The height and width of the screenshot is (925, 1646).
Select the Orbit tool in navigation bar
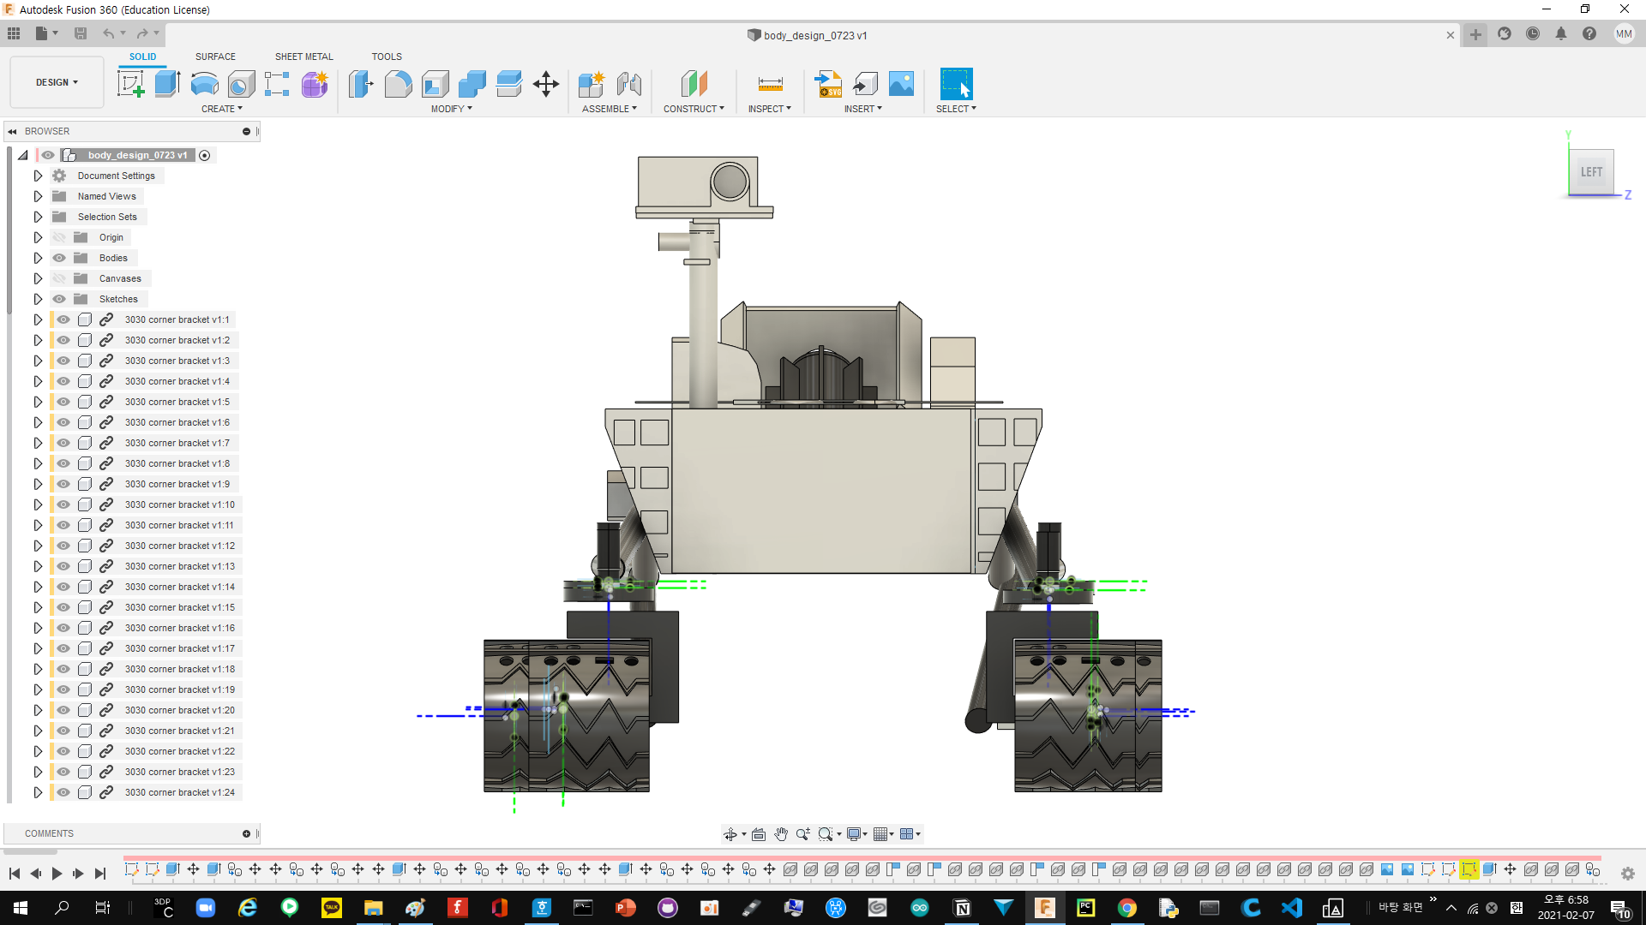point(731,833)
